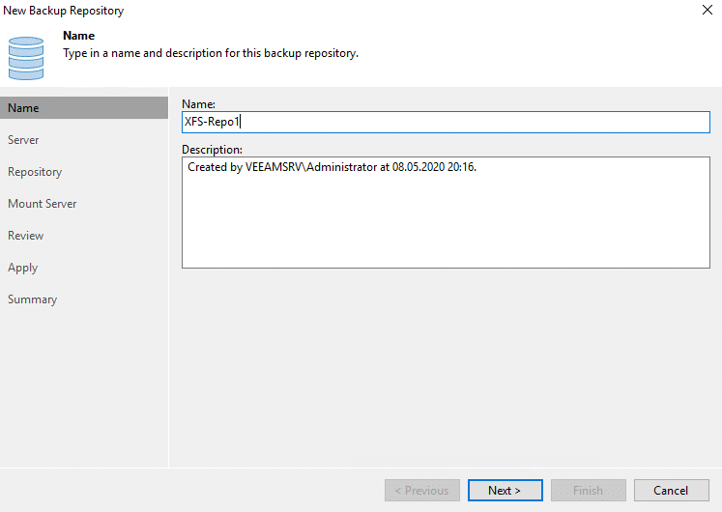Screen dimensions: 722x512
Task: Close the New Backup Repository dialog
Action: coord(708,10)
